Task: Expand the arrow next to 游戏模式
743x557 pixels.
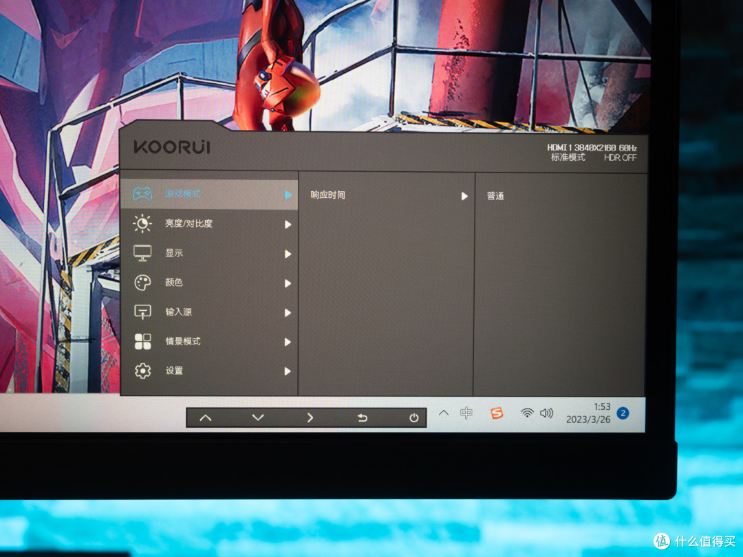Action: pyautogui.click(x=288, y=195)
